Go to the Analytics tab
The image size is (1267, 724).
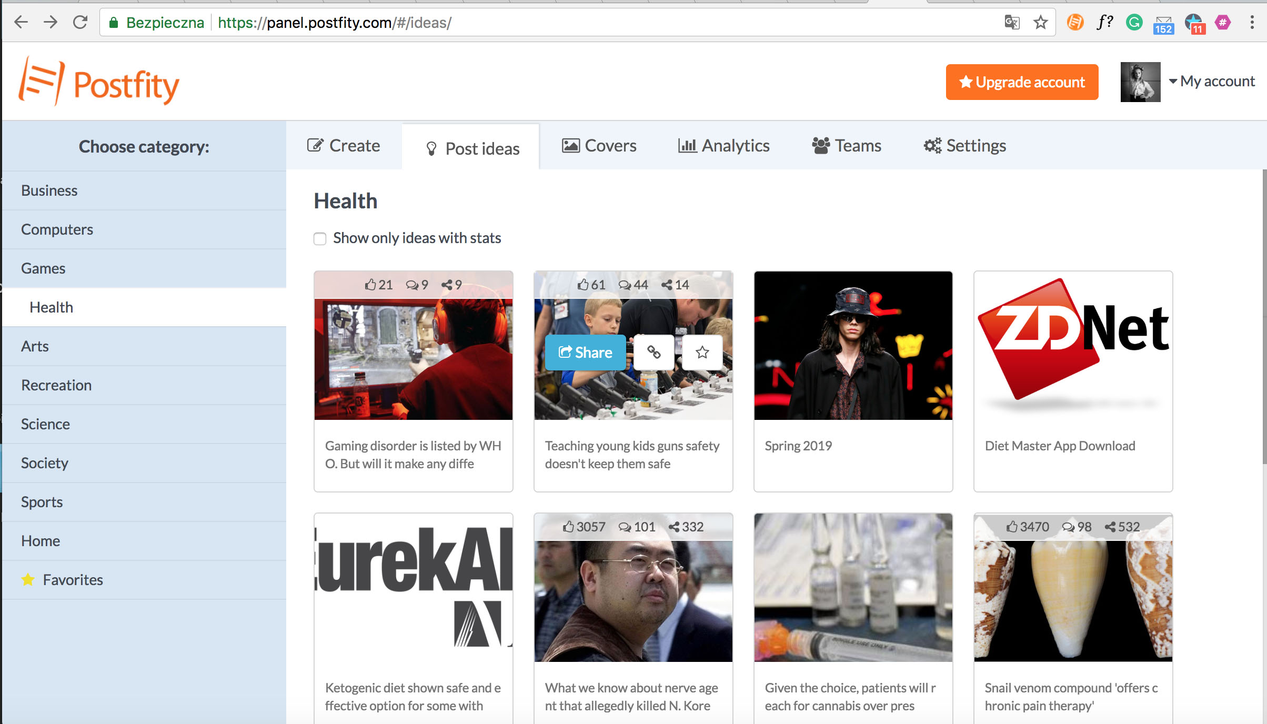723,145
